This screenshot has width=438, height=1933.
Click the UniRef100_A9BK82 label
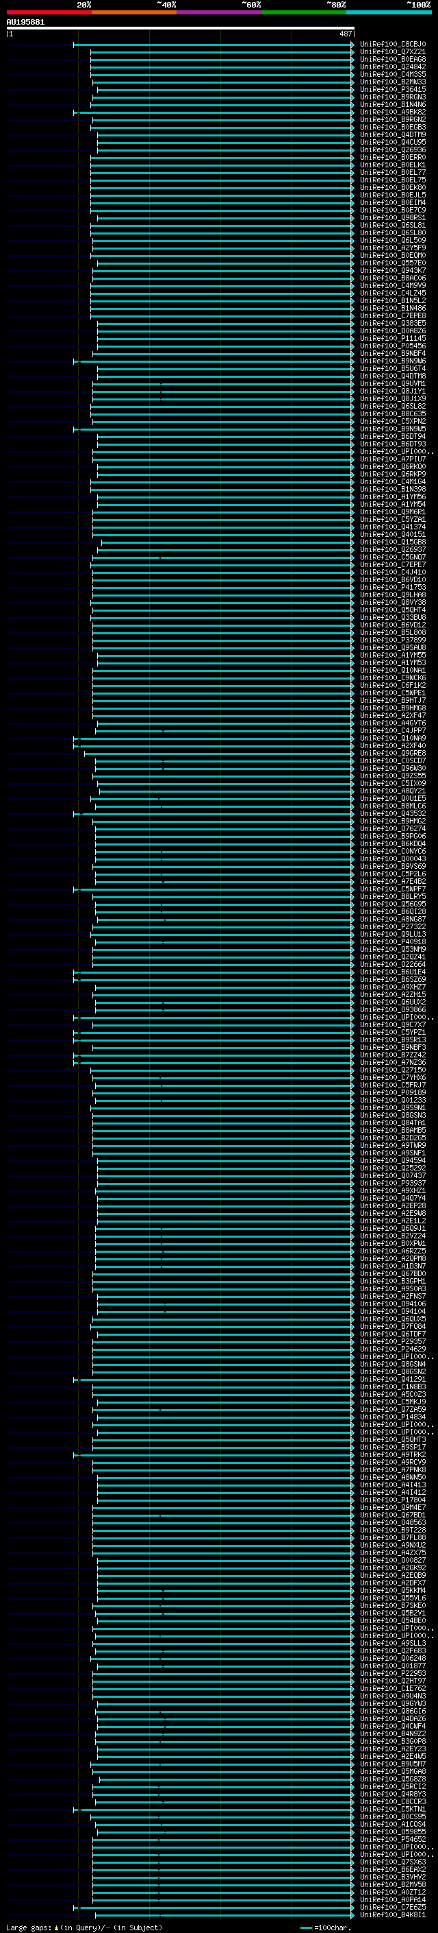point(392,112)
